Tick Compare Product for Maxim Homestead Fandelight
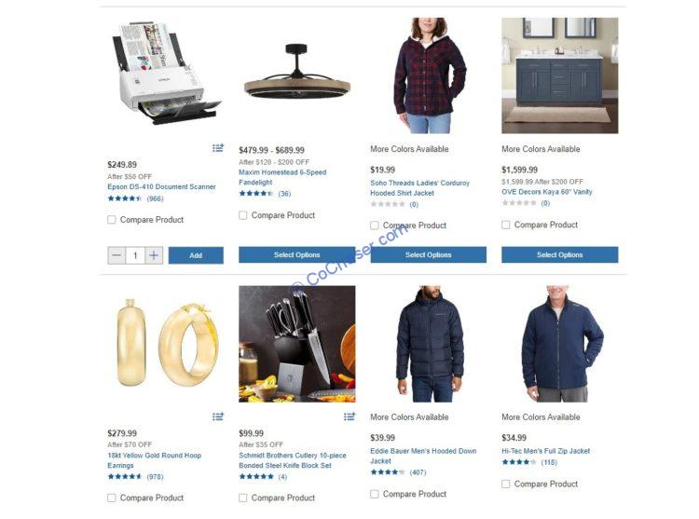699x519 pixels. (x=243, y=215)
